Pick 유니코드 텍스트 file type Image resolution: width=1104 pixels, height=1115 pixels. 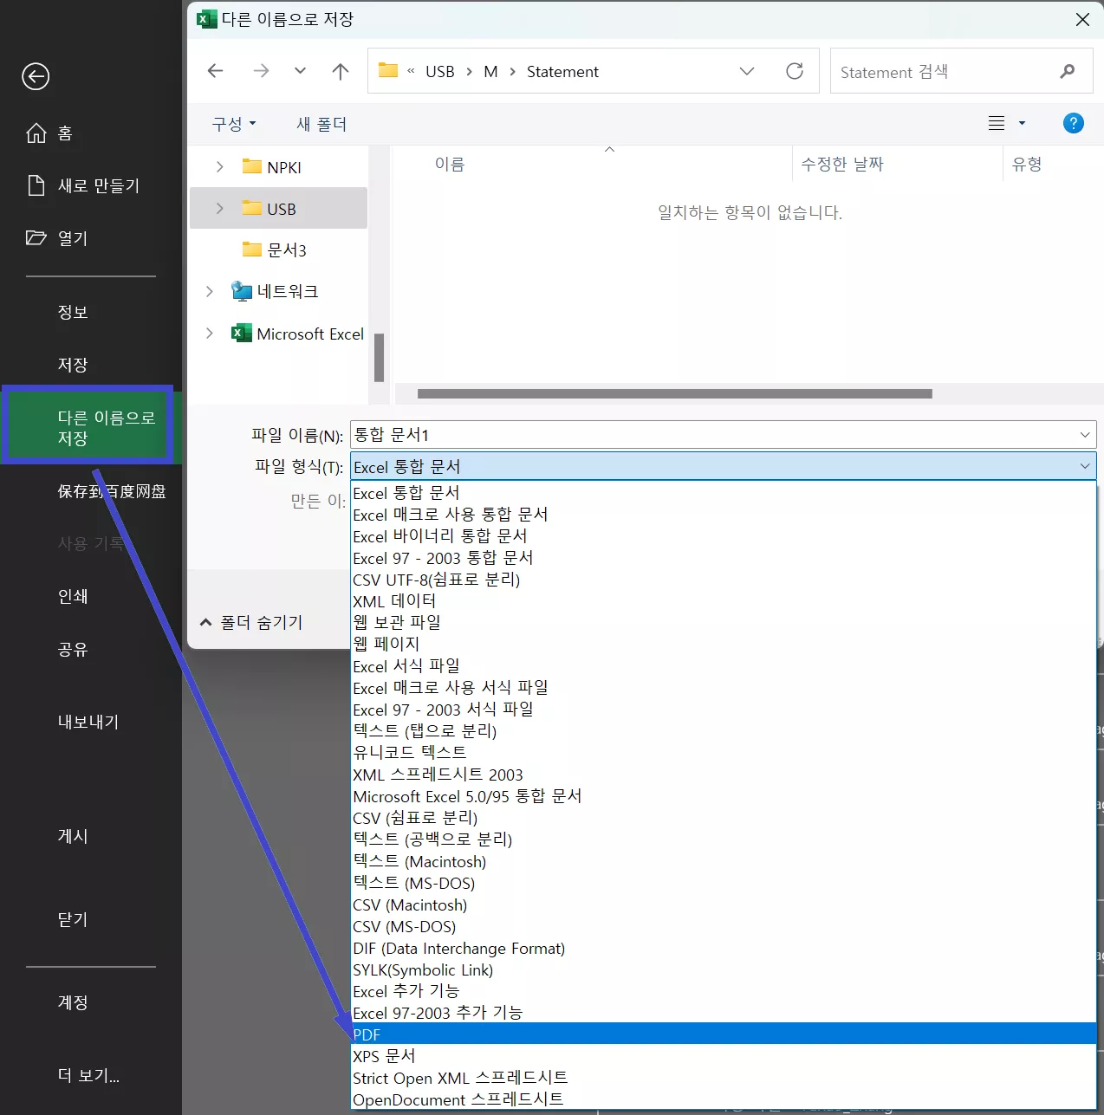(x=724, y=752)
